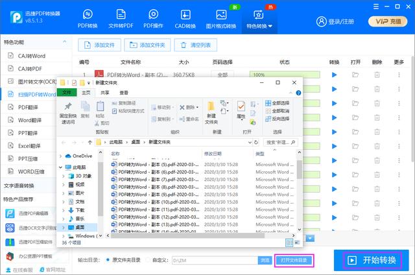Screen dimensions: 415x275
Task: Click Explorer refresh icon
Action: (x=256, y=143)
